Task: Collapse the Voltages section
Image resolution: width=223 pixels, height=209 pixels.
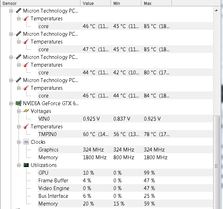Action: tap(19, 111)
